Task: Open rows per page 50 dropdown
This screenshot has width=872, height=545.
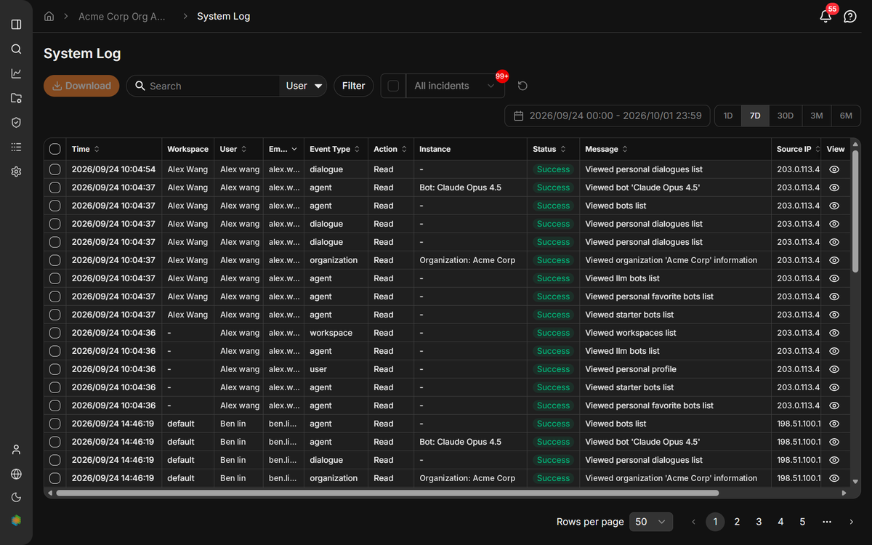Action: (650, 522)
